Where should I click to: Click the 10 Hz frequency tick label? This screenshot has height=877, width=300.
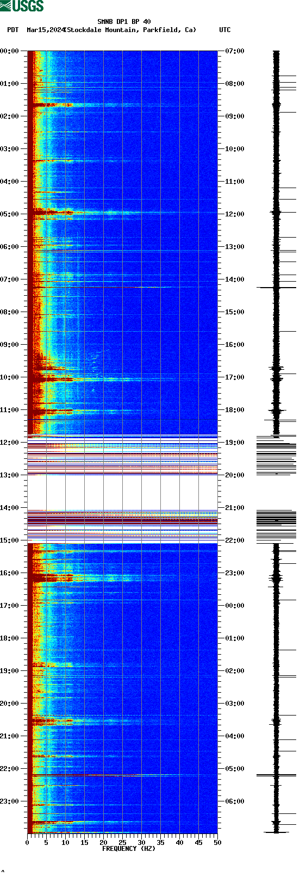[65, 843]
